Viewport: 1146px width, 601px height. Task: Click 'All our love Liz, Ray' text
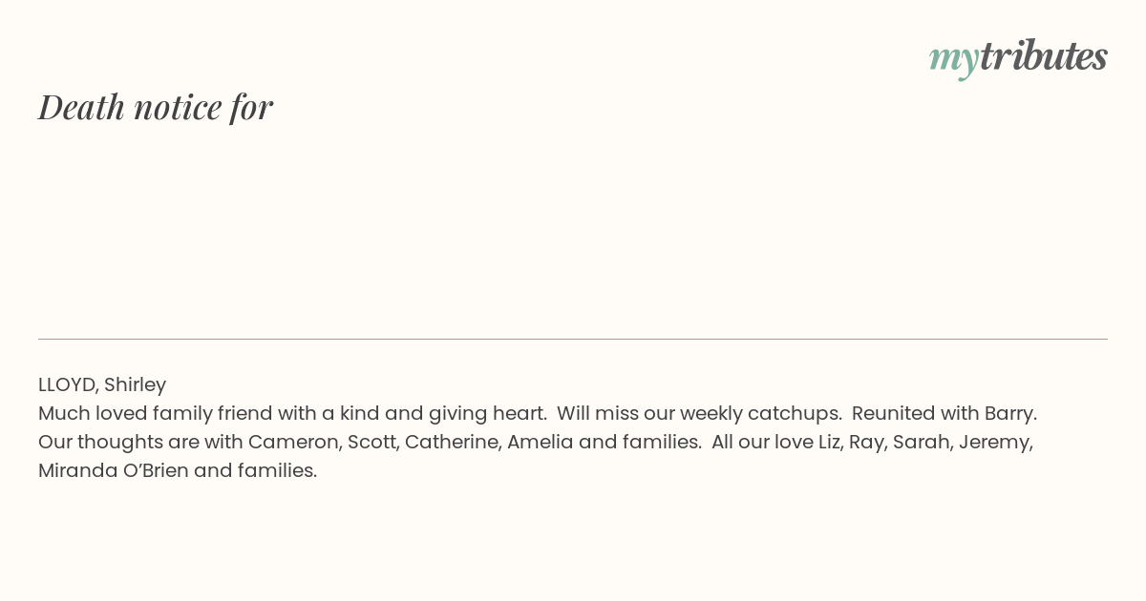[797, 443]
